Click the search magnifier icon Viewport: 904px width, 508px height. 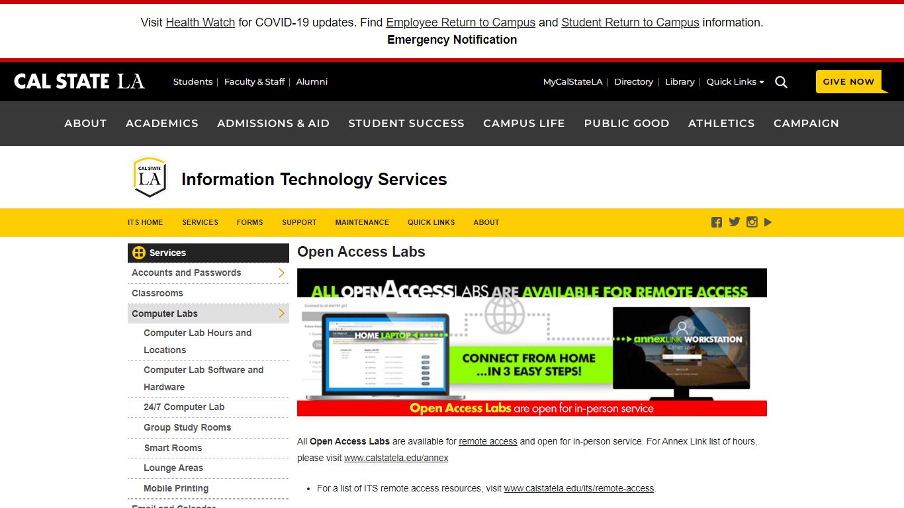click(x=781, y=82)
